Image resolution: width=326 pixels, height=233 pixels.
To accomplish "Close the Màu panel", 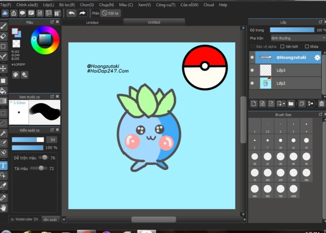I will [57, 22].
